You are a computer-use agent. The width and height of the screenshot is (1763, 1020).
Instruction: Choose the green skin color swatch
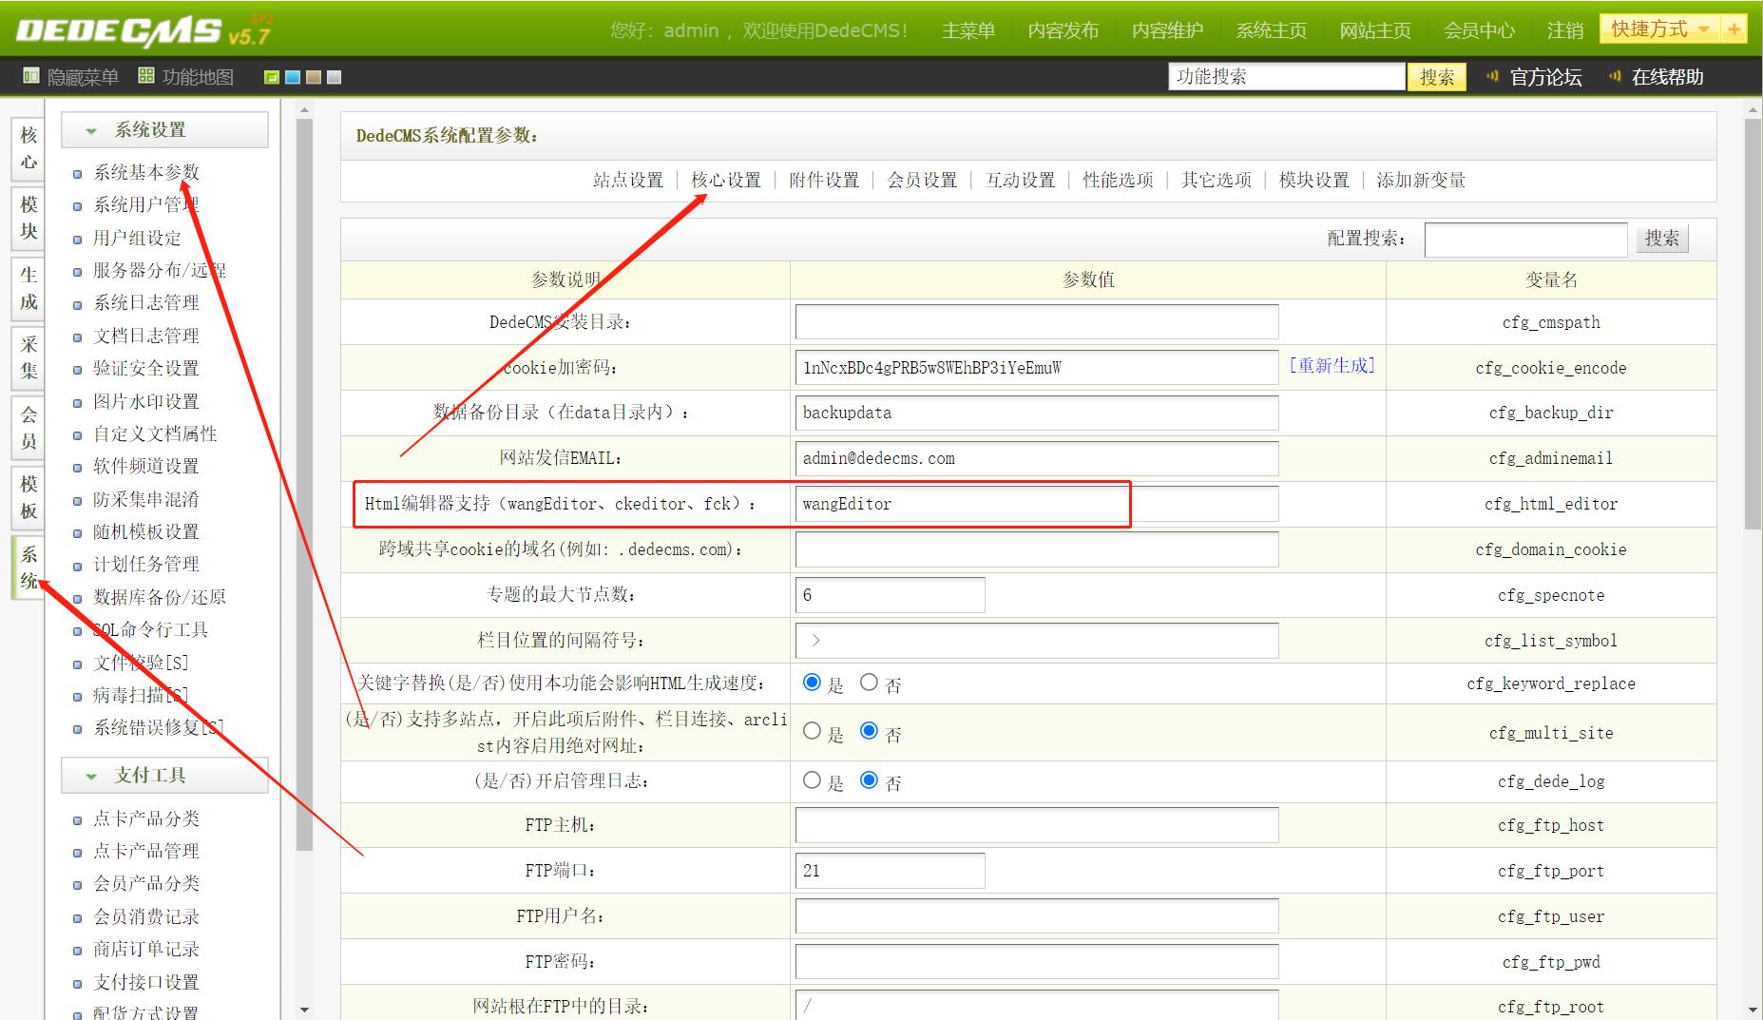[x=272, y=77]
